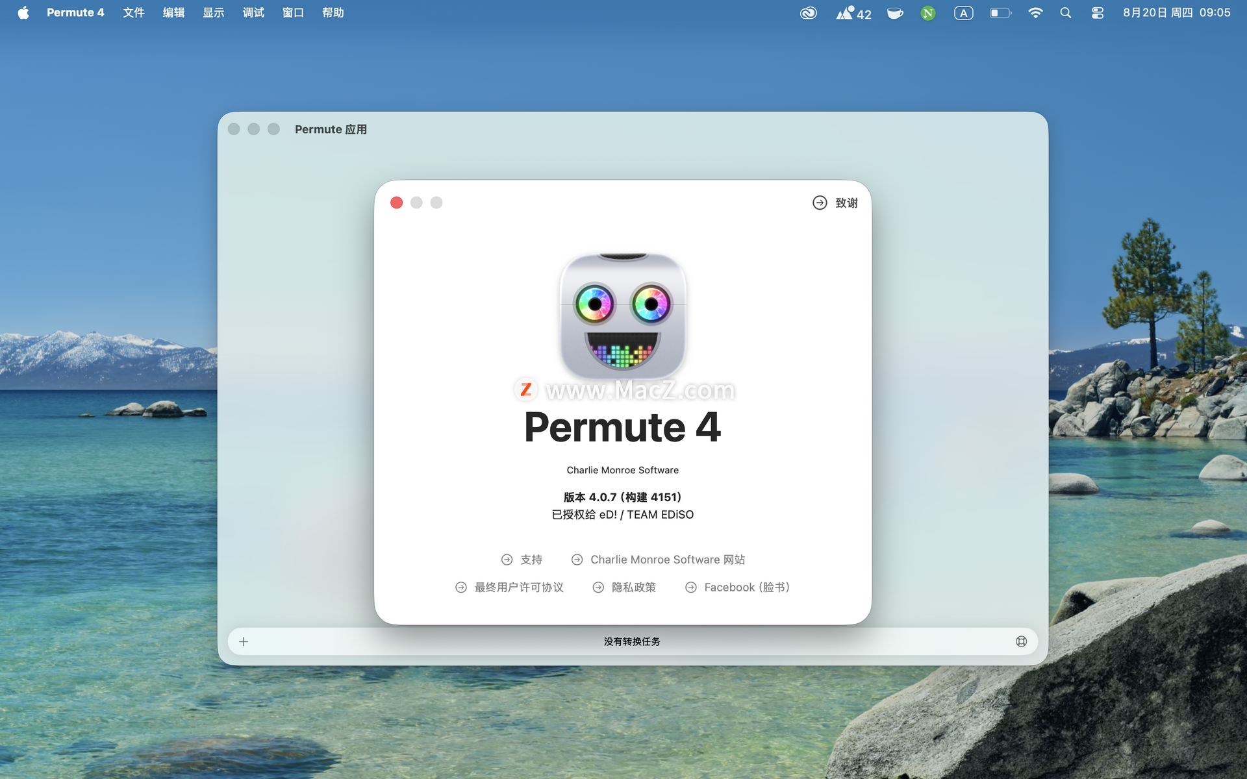Open the Facebook (脸书) link
The image size is (1247, 779).
click(737, 587)
